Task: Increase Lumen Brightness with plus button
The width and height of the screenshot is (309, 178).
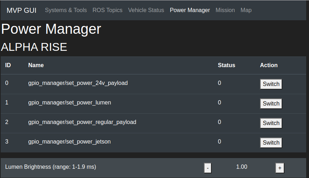Action: (280, 168)
